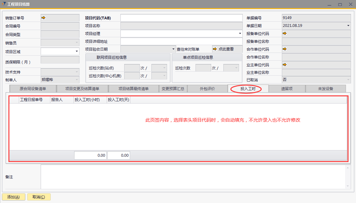Click the 合作单位代码 yellow link arrow
Image resolution: width=356 pixels, height=203 pixels.
(x=285, y=49)
